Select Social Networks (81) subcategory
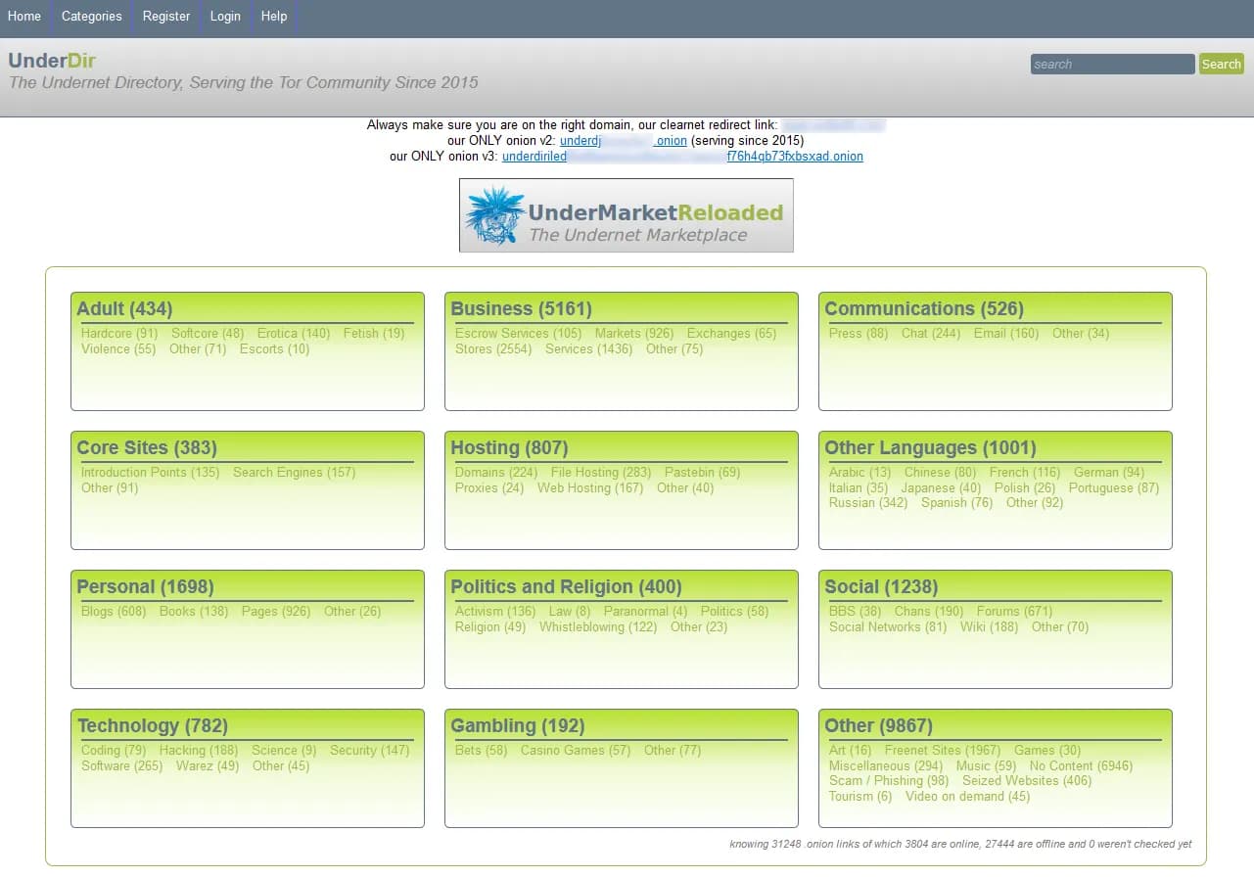Image resolution: width=1254 pixels, height=878 pixels. coord(888,627)
